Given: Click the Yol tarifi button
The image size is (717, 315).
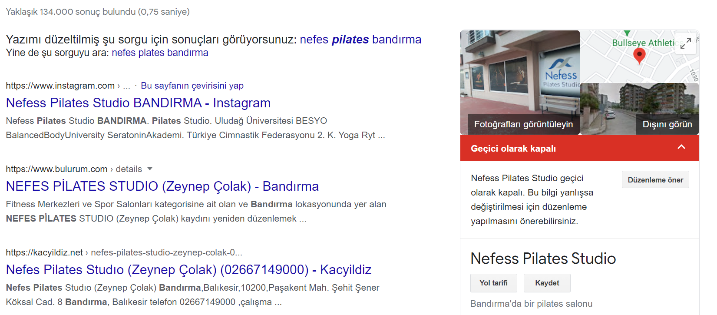Looking at the screenshot, I should [x=494, y=283].
